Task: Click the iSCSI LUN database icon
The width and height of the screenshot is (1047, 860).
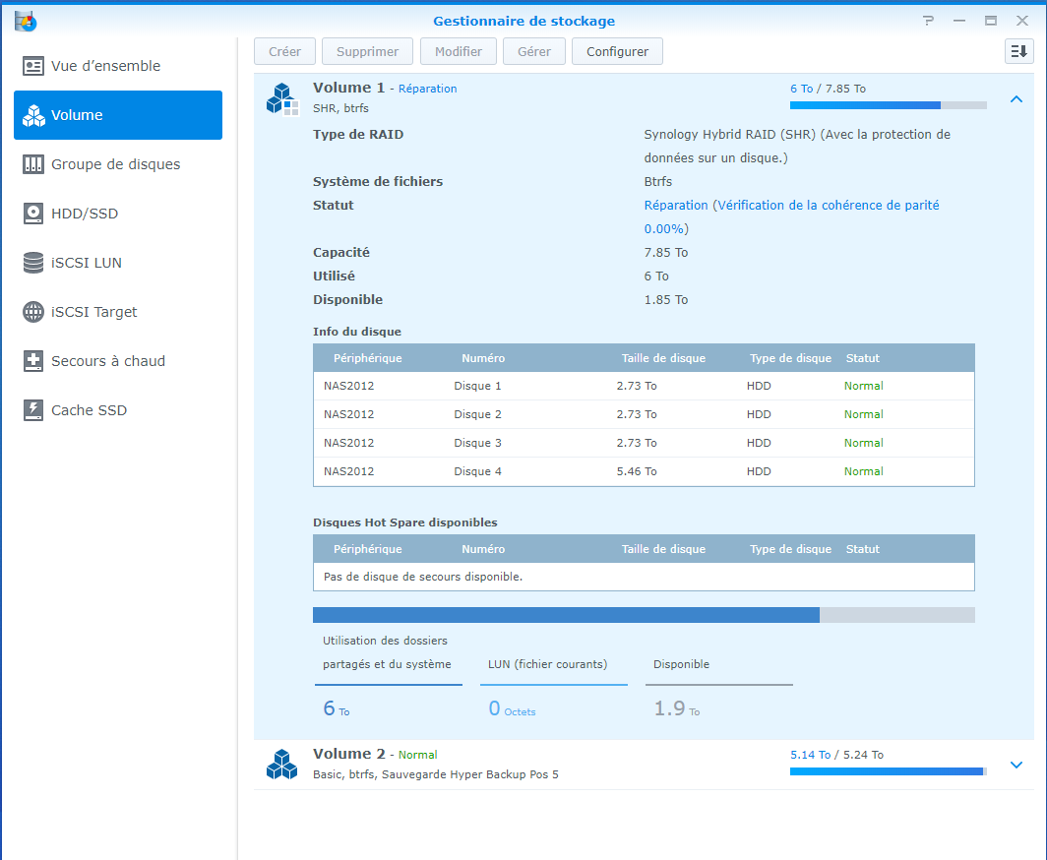Action: (34, 263)
